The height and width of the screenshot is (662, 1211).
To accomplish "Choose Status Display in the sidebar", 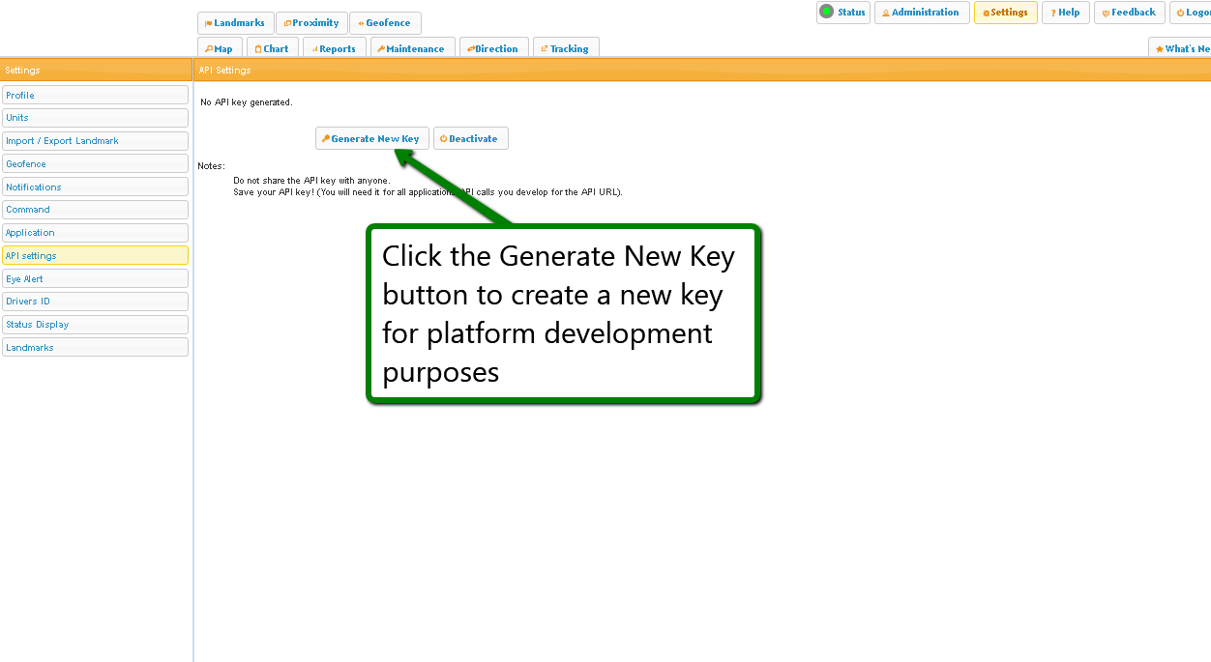I will 95,325.
